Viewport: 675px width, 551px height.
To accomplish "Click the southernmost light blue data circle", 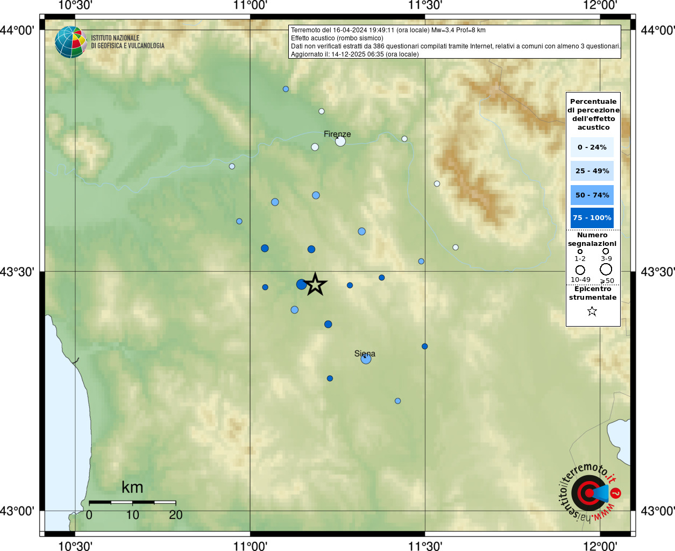I will tap(397, 401).
